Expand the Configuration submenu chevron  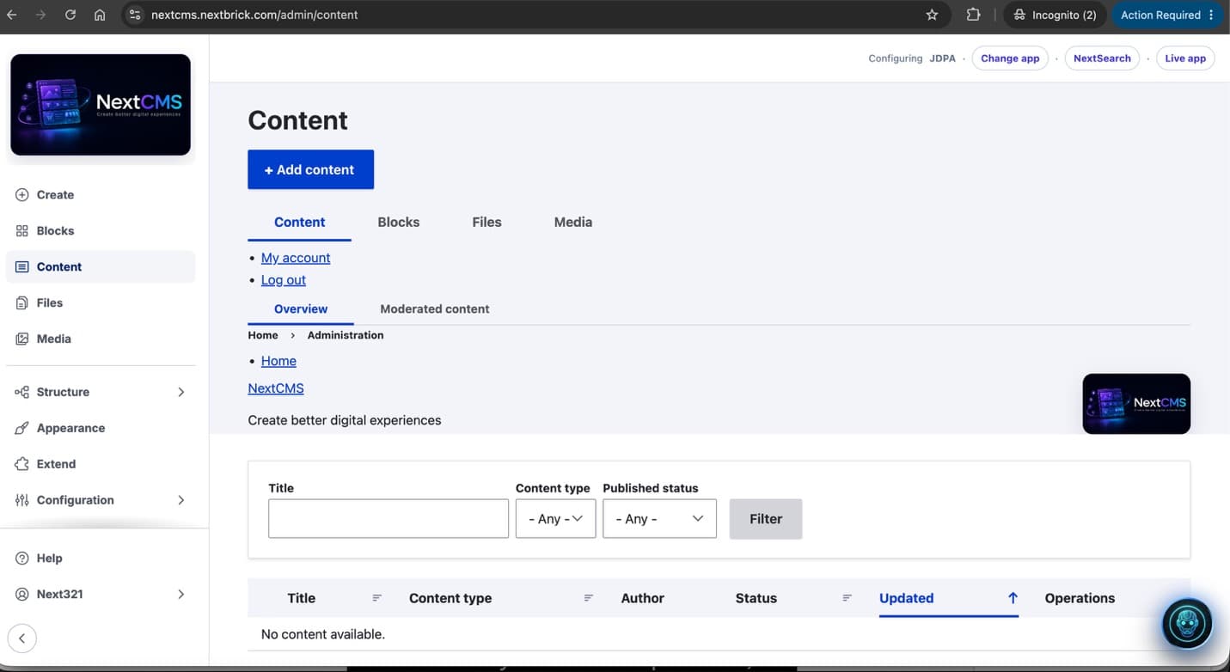coord(181,501)
